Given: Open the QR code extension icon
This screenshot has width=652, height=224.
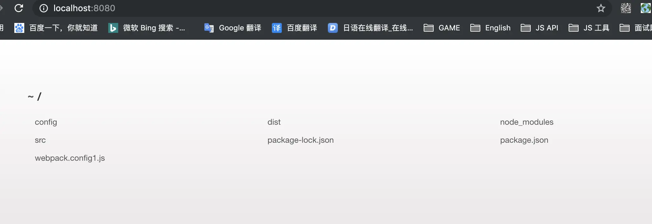Looking at the screenshot, I should [x=626, y=8].
